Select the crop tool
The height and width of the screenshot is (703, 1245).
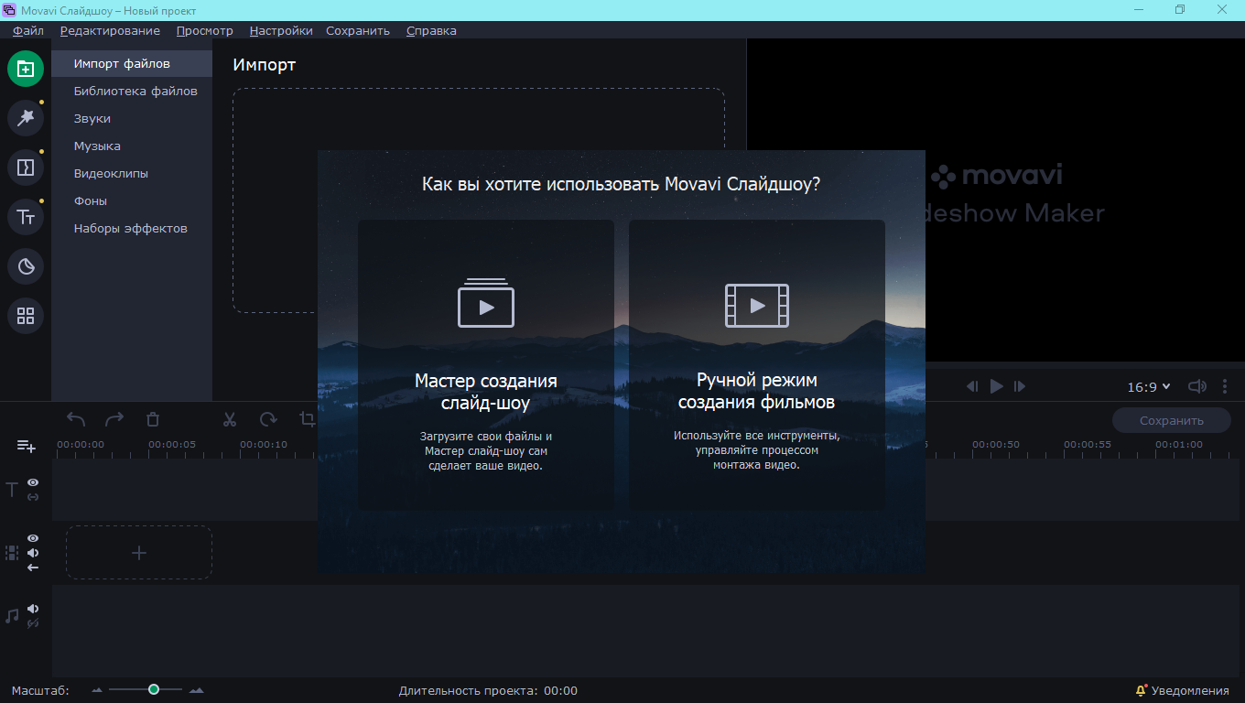coord(308,419)
